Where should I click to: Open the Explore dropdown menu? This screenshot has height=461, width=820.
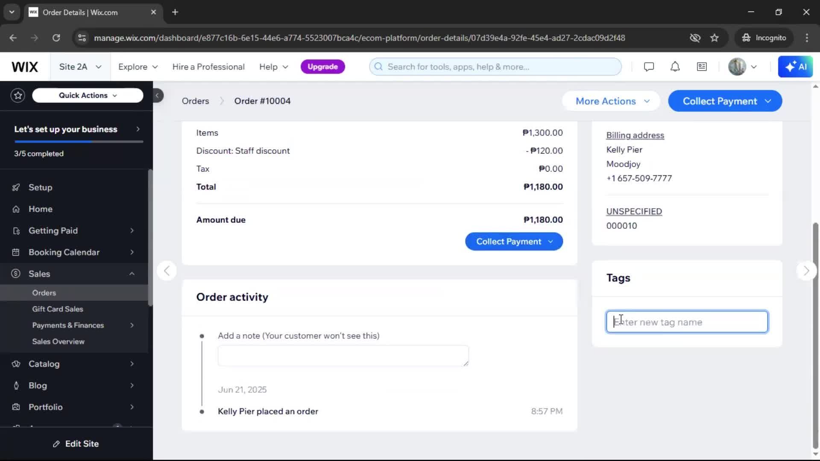(x=138, y=67)
